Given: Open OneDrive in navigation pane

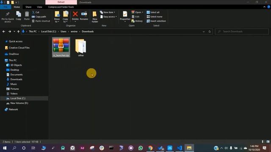Looking at the screenshot, I should pyautogui.click(x=12, y=54).
